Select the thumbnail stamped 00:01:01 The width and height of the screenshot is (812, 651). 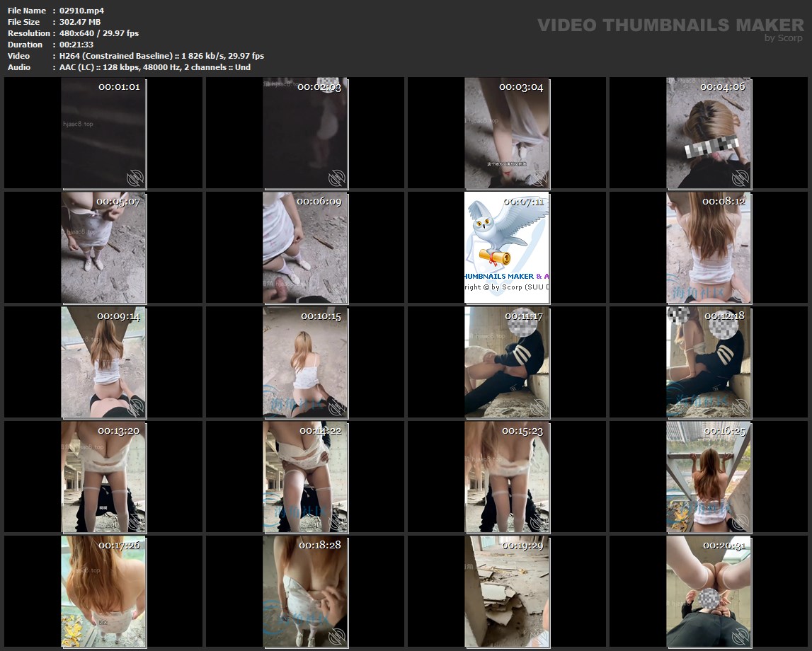[x=103, y=132]
